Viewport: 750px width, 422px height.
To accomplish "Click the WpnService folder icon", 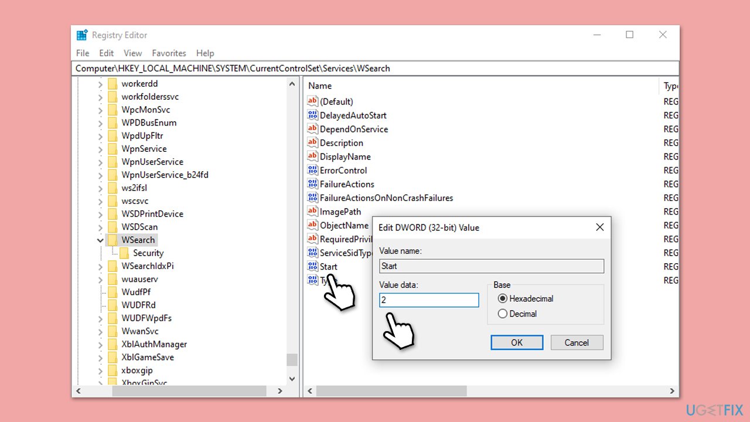I will [112, 149].
